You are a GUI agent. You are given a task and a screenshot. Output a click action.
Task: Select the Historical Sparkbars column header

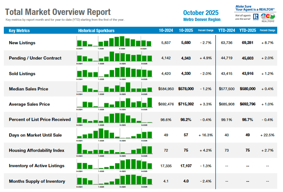[96, 31]
